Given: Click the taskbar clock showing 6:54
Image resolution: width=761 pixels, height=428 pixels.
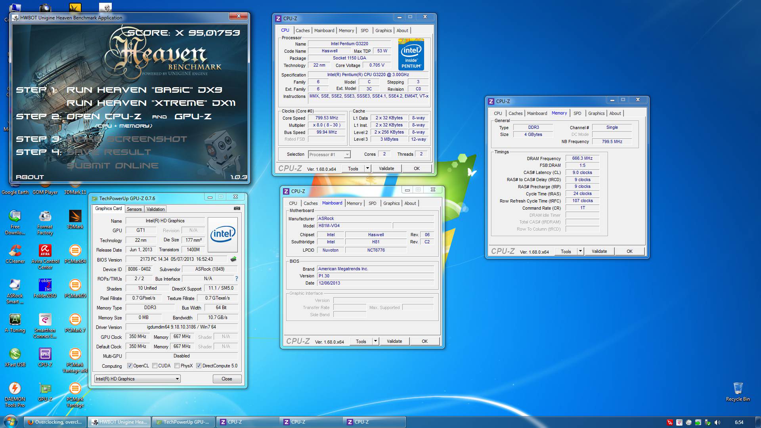Looking at the screenshot, I should tap(739, 422).
